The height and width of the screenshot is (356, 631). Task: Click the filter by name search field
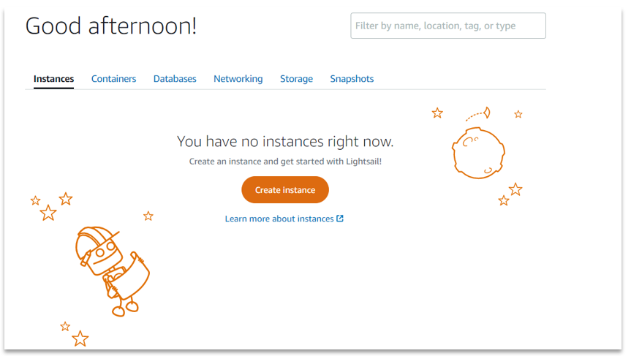click(447, 26)
